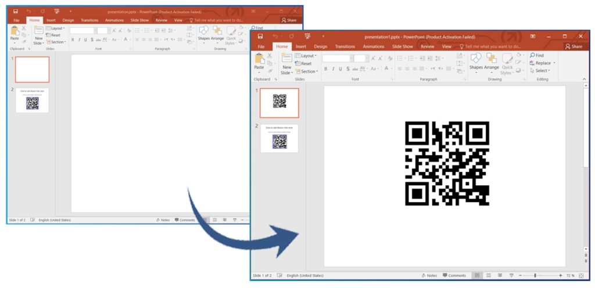The width and height of the screenshot is (595, 288).
Task: Click the Paste icon in presentation1.pptx window
Action: click(259, 62)
